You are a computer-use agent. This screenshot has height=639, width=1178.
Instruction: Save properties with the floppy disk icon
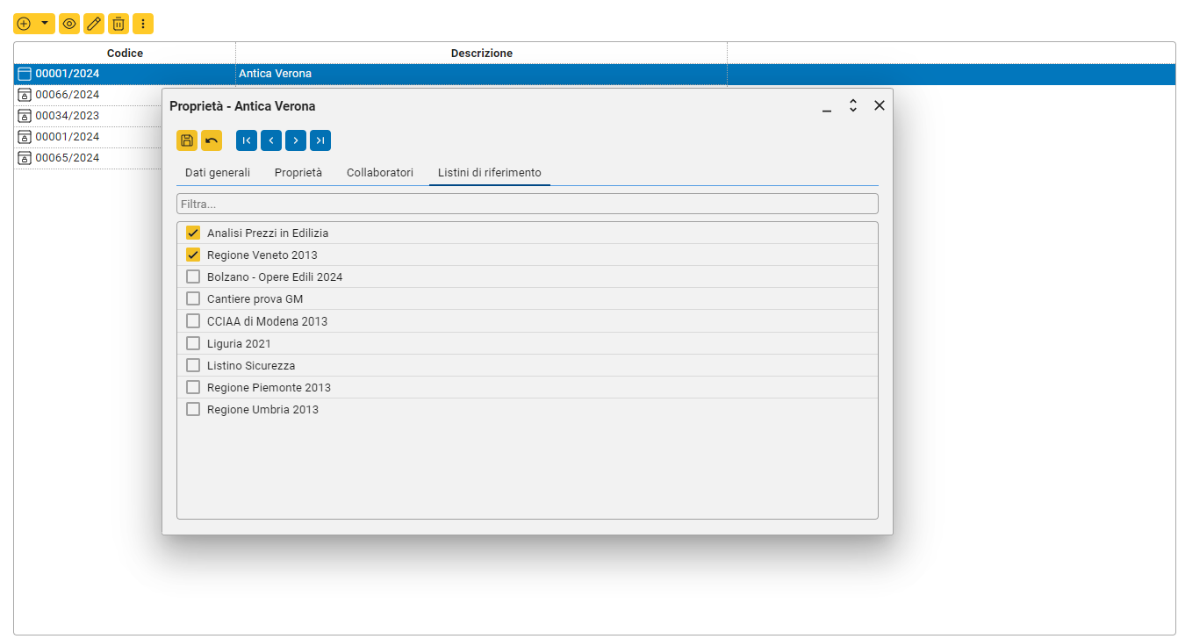click(187, 140)
